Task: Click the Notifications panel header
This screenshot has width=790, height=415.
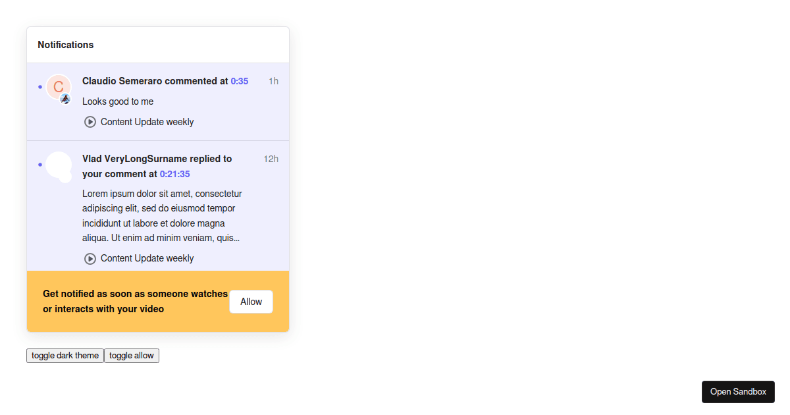Action: tap(66, 45)
